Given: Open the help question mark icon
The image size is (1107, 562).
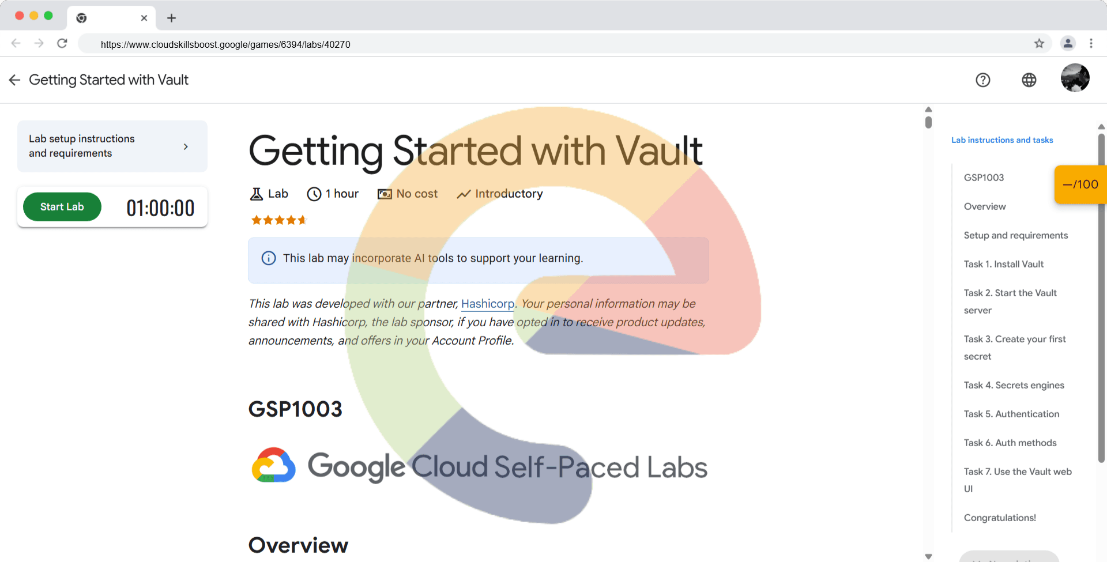Looking at the screenshot, I should pos(982,80).
